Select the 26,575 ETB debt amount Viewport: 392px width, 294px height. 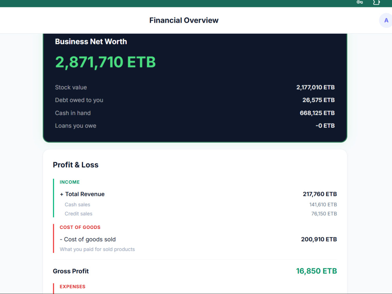(x=318, y=100)
